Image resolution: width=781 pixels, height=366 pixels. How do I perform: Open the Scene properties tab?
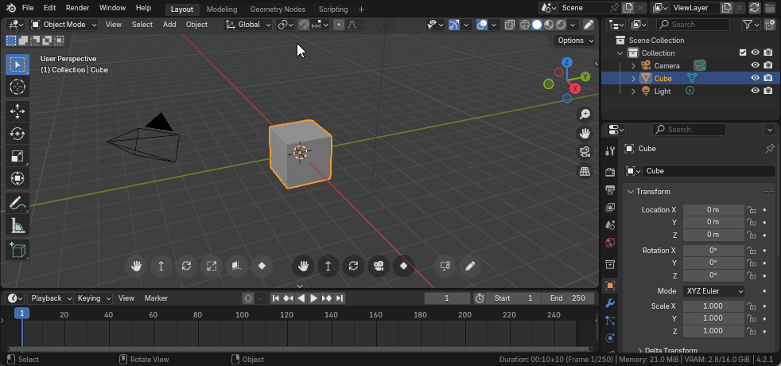coord(610,225)
